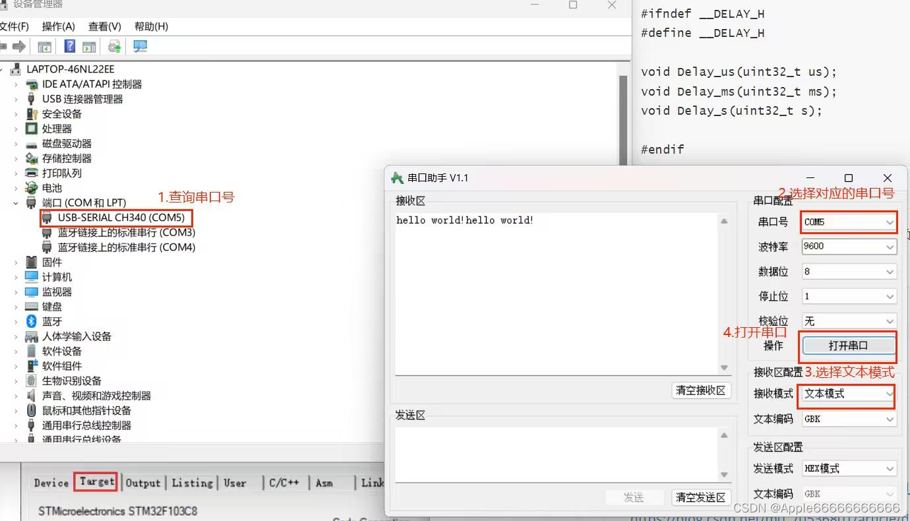
Task: Click the 鼠标和其他指针设备 mouse icon
Action: 31,410
